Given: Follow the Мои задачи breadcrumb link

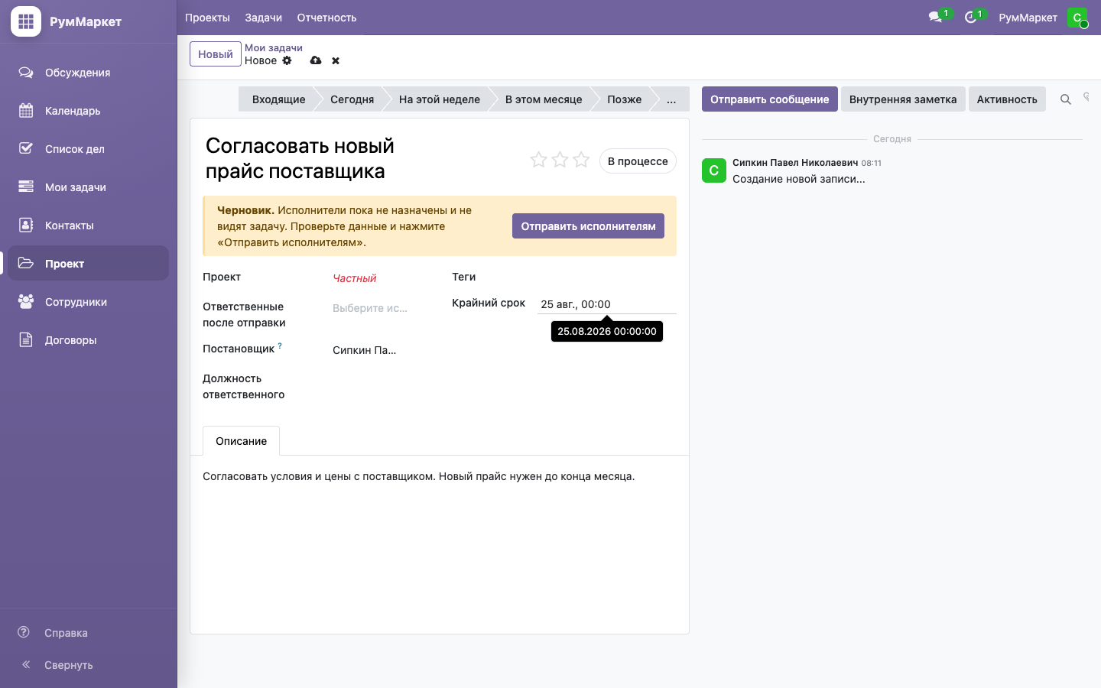Looking at the screenshot, I should (x=274, y=47).
